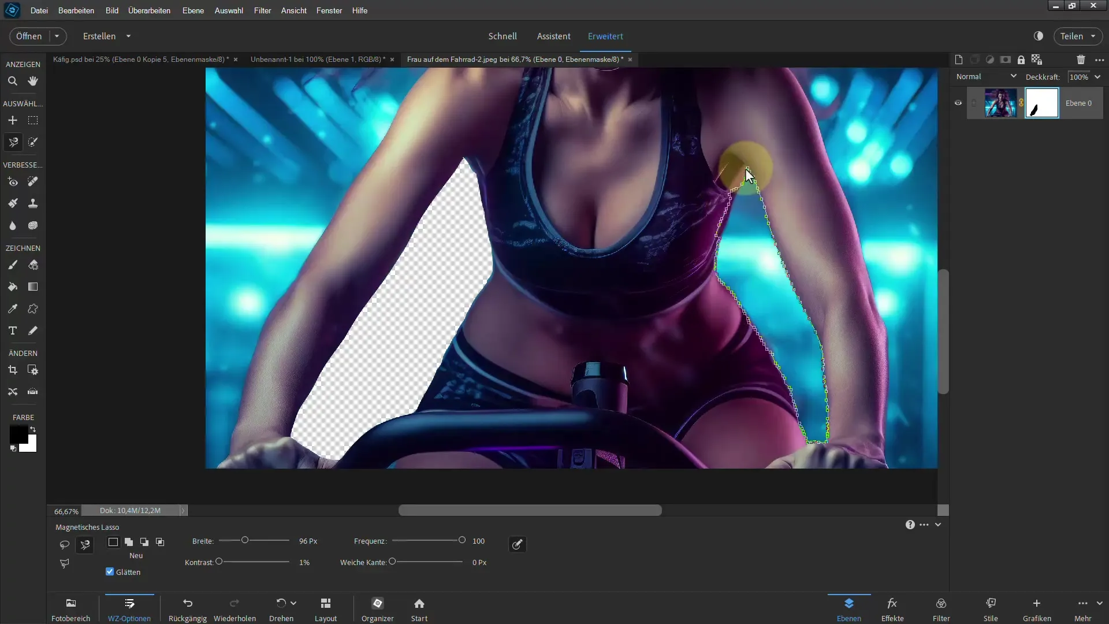Select the Red Eye removal tool

click(12, 182)
